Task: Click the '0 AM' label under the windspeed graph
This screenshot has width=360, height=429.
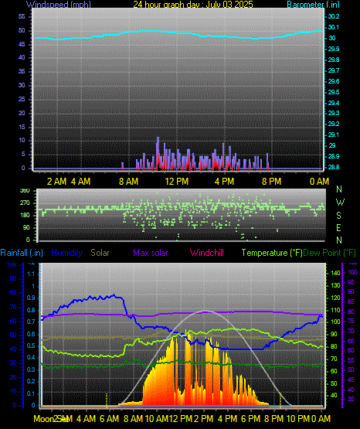Action: (319, 181)
